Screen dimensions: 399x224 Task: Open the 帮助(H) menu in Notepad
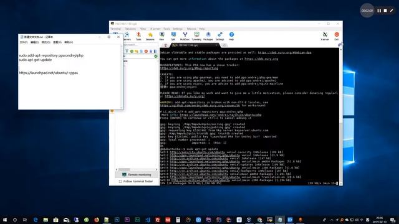click(69, 42)
